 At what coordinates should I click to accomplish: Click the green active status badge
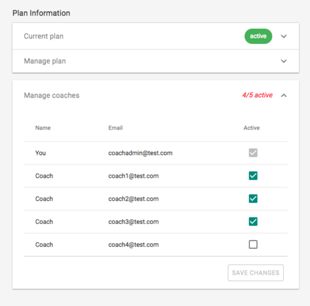[258, 36]
